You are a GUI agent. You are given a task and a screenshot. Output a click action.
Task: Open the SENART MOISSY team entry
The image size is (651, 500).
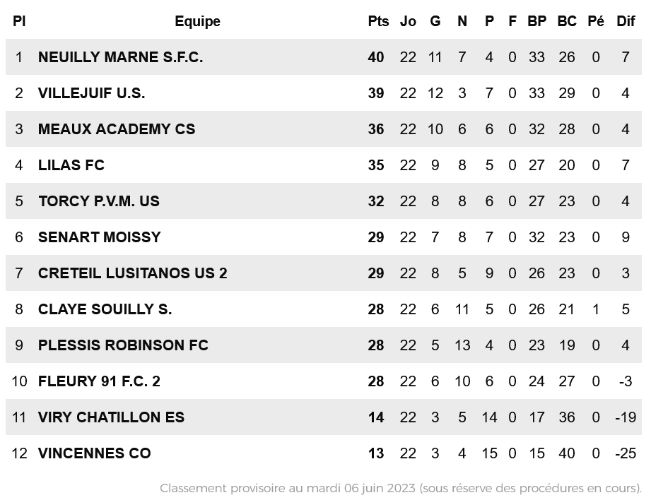point(99,237)
